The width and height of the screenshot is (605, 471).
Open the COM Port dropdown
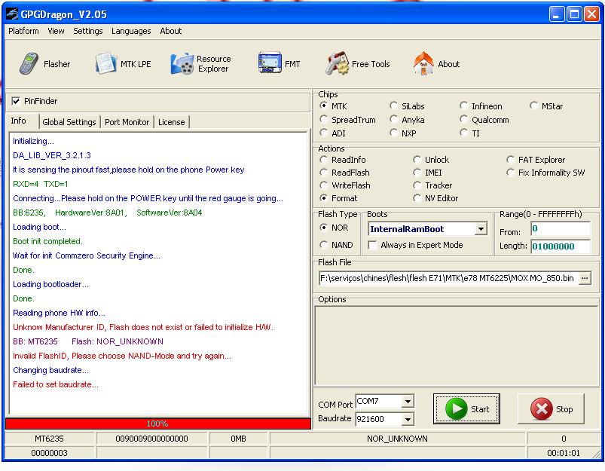[408, 402]
